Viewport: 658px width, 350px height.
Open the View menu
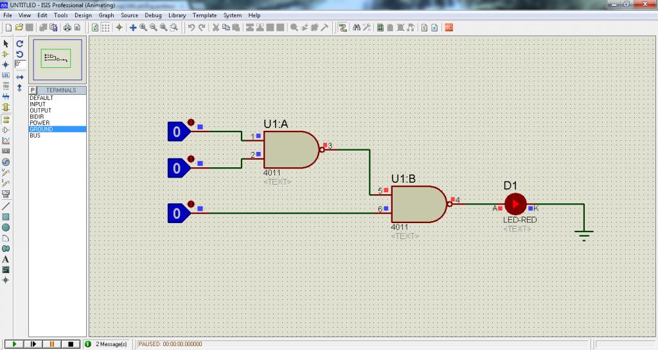tap(24, 15)
